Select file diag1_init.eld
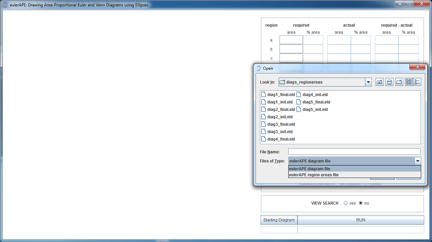Viewport: 432px width, 242px height. pyautogui.click(x=277, y=102)
